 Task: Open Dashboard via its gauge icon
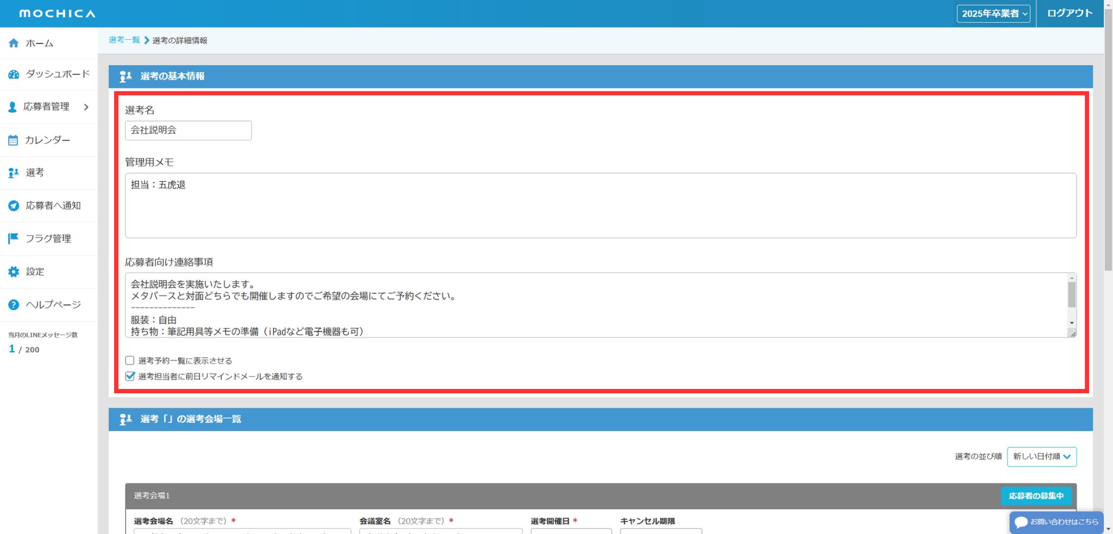[14, 74]
